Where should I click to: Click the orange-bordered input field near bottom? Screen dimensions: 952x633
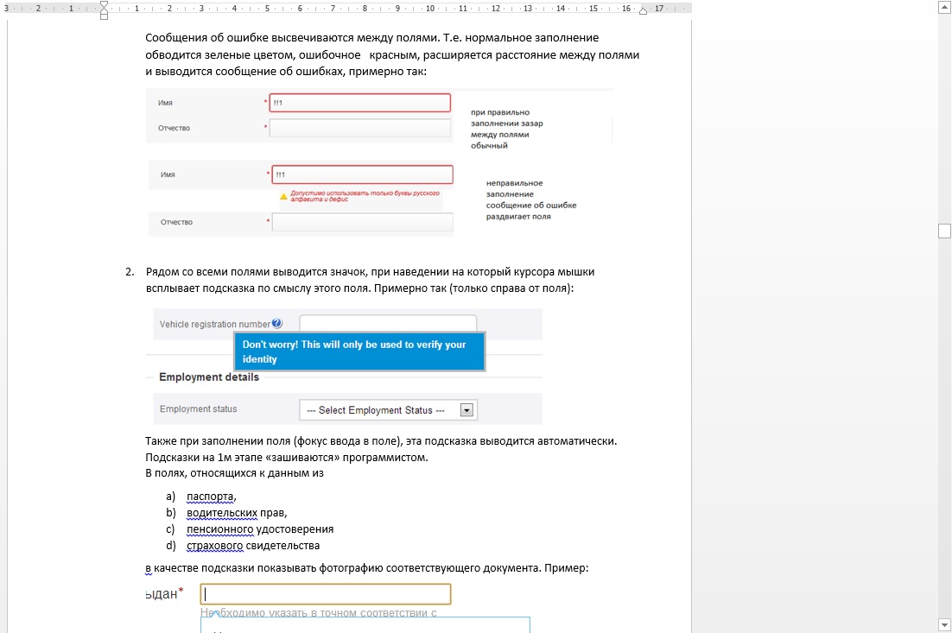(326, 593)
